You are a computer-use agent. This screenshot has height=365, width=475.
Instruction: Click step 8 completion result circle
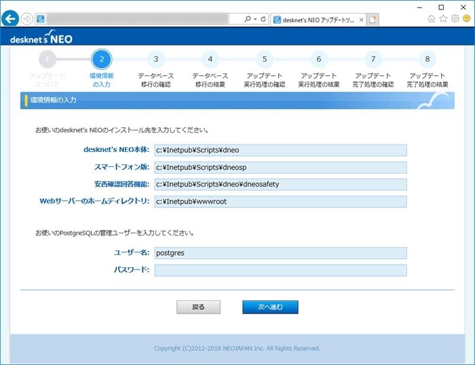click(x=427, y=59)
